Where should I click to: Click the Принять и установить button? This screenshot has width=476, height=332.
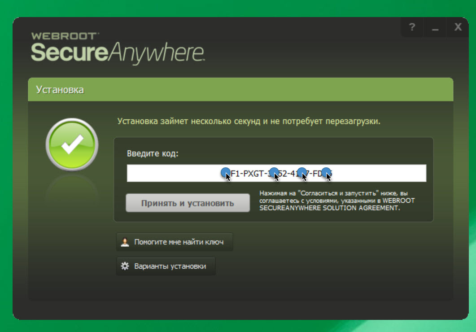[x=188, y=203]
